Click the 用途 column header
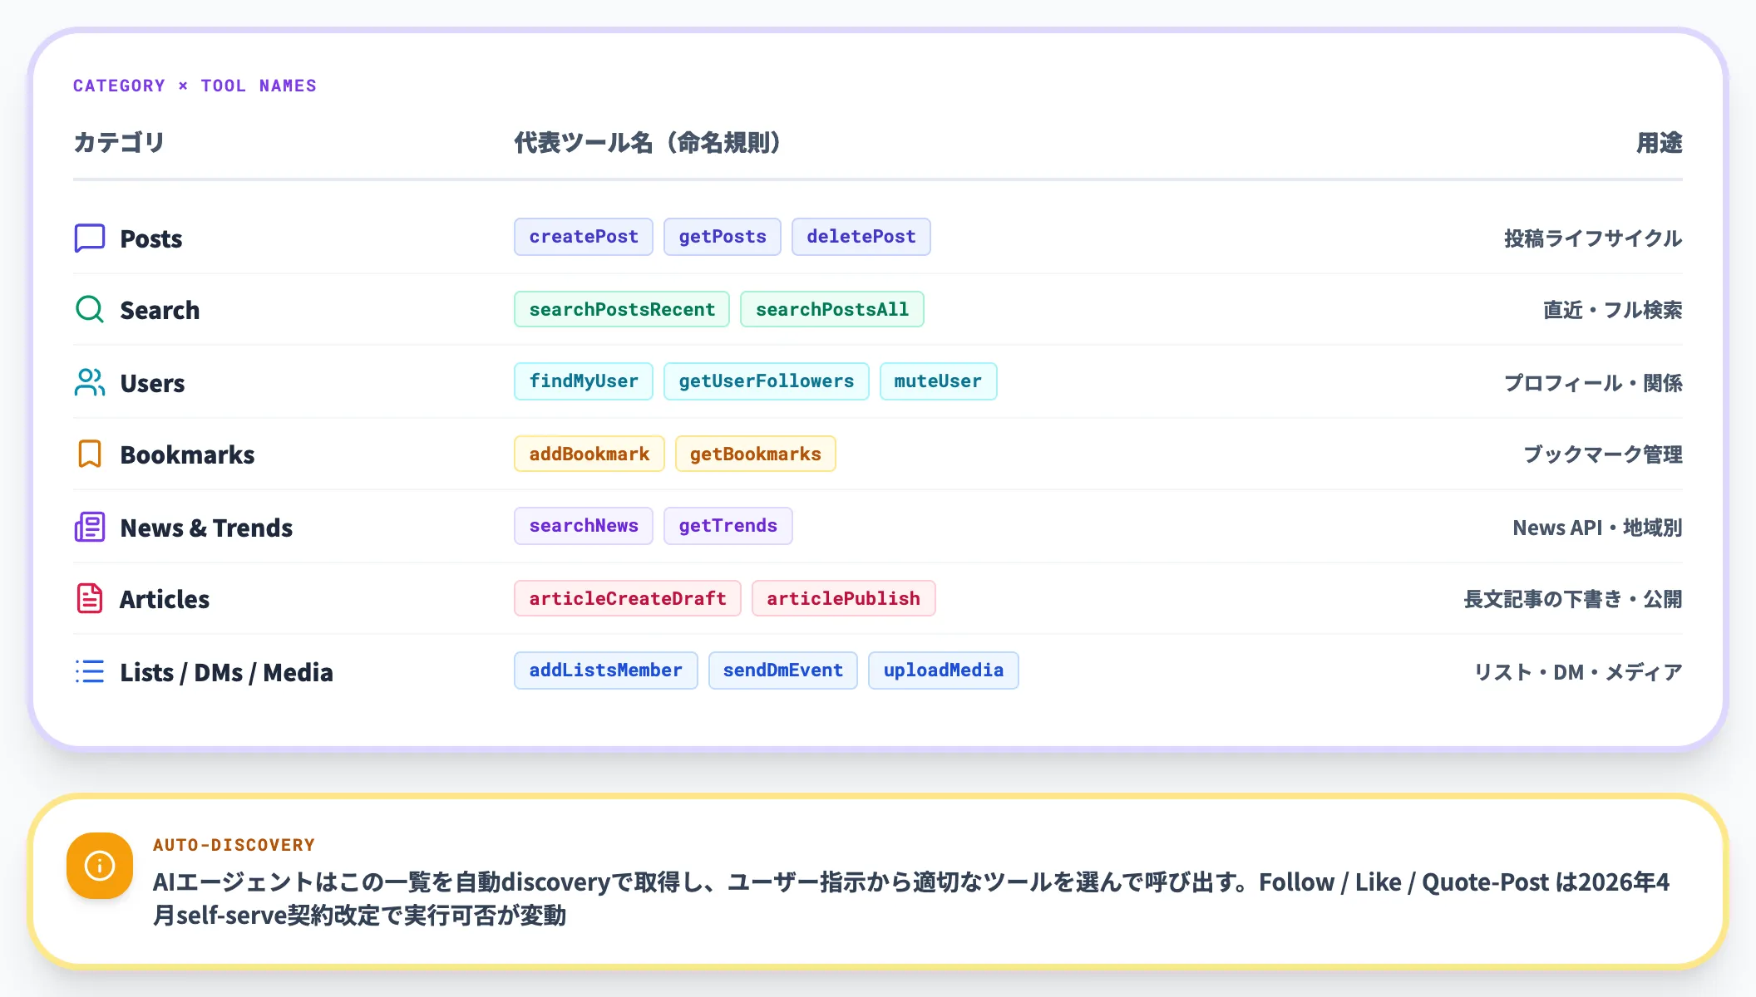 pos(1660,143)
